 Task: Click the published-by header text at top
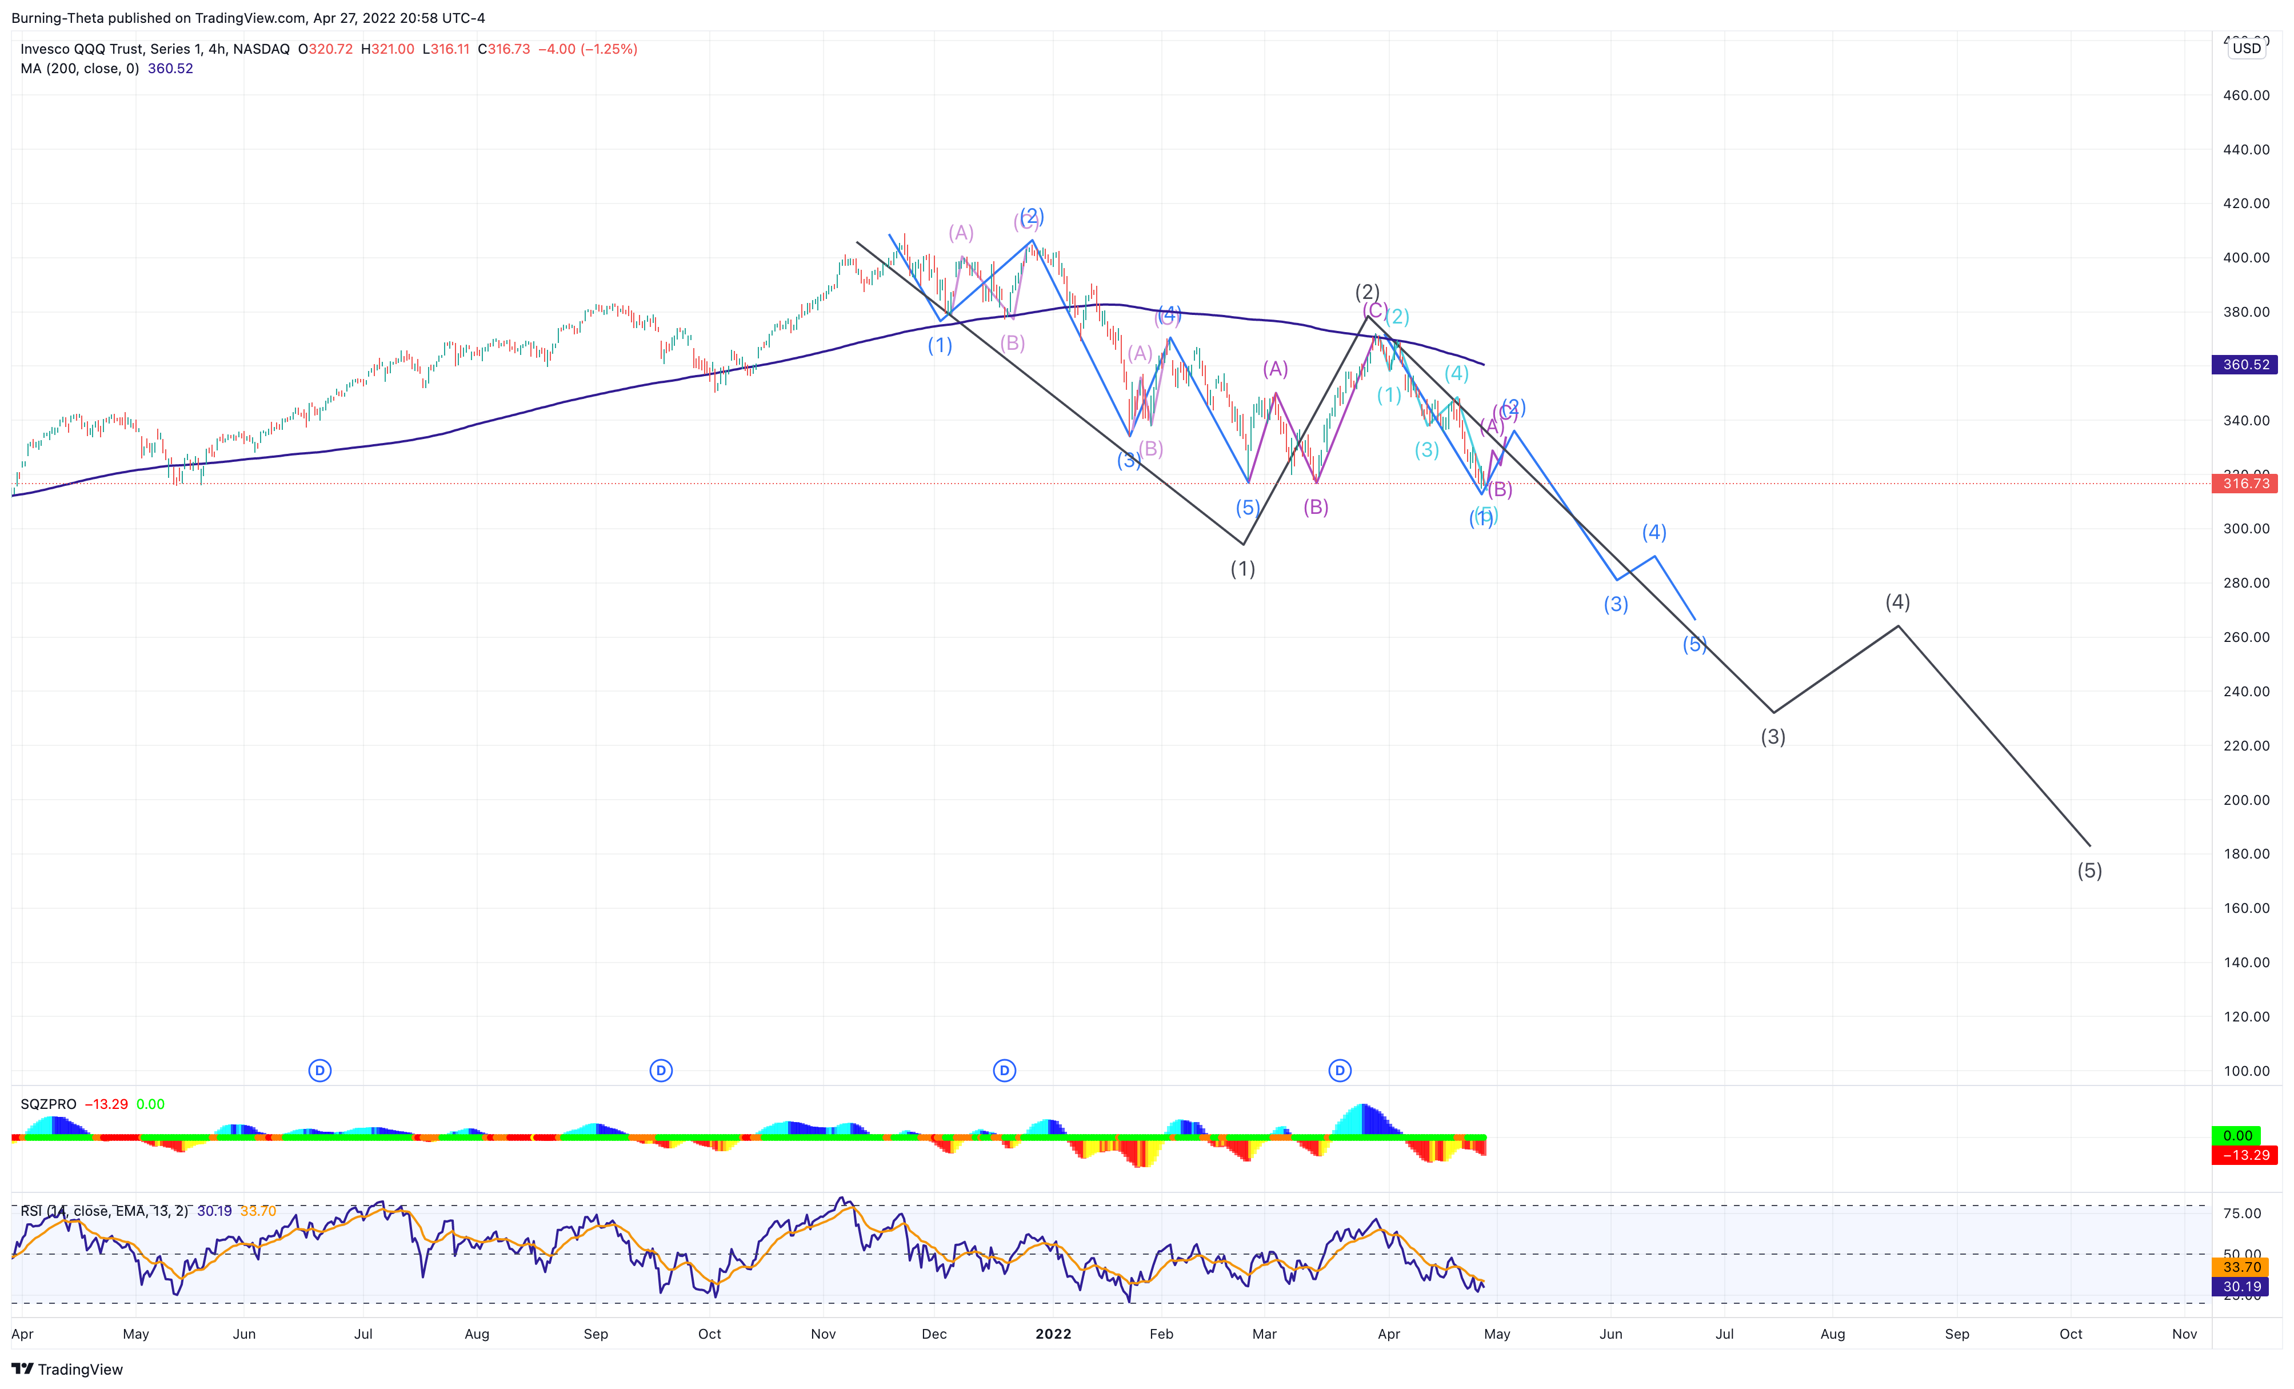click(247, 18)
